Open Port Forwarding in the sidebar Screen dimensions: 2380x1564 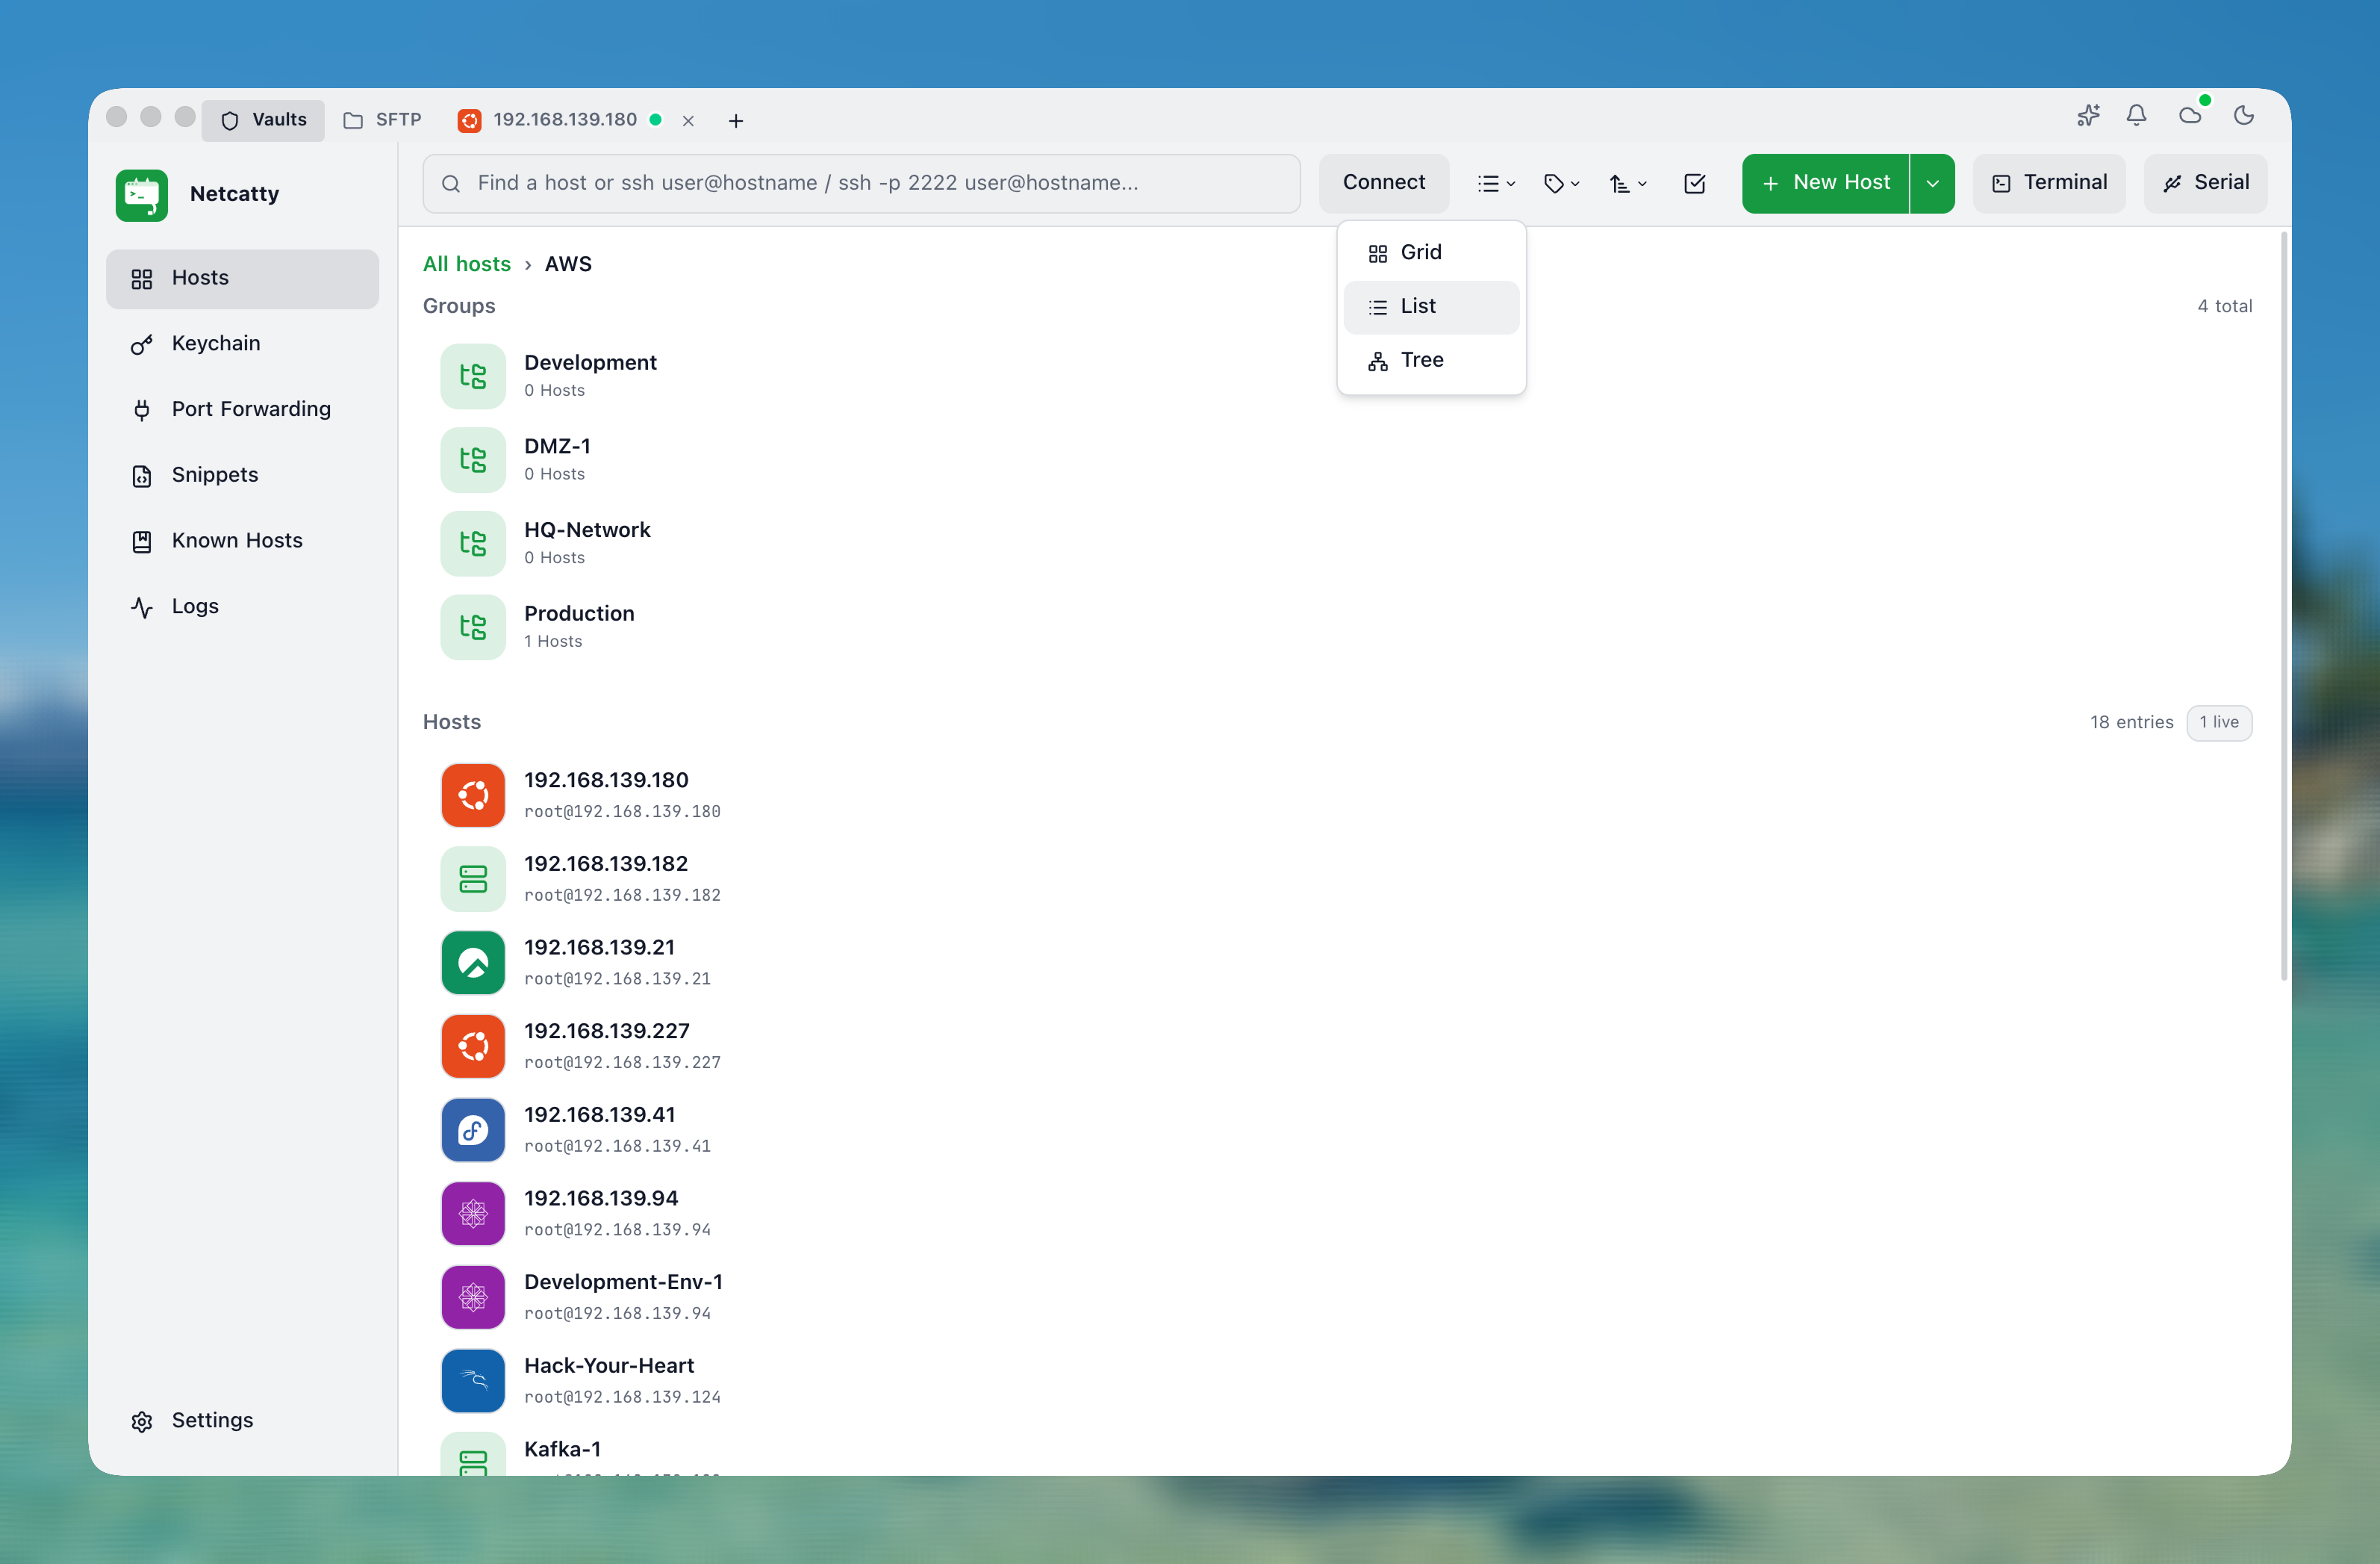pyautogui.click(x=242, y=409)
